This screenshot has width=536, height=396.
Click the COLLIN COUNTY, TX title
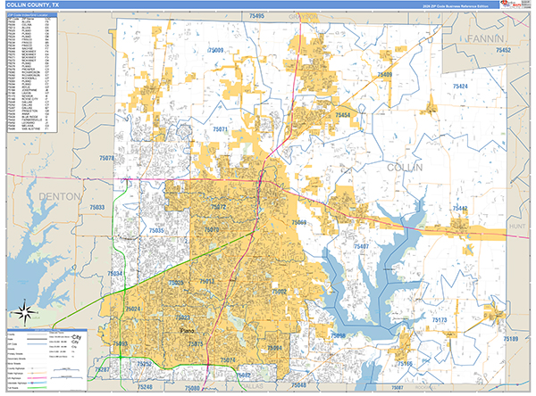[x=33, y=4]
